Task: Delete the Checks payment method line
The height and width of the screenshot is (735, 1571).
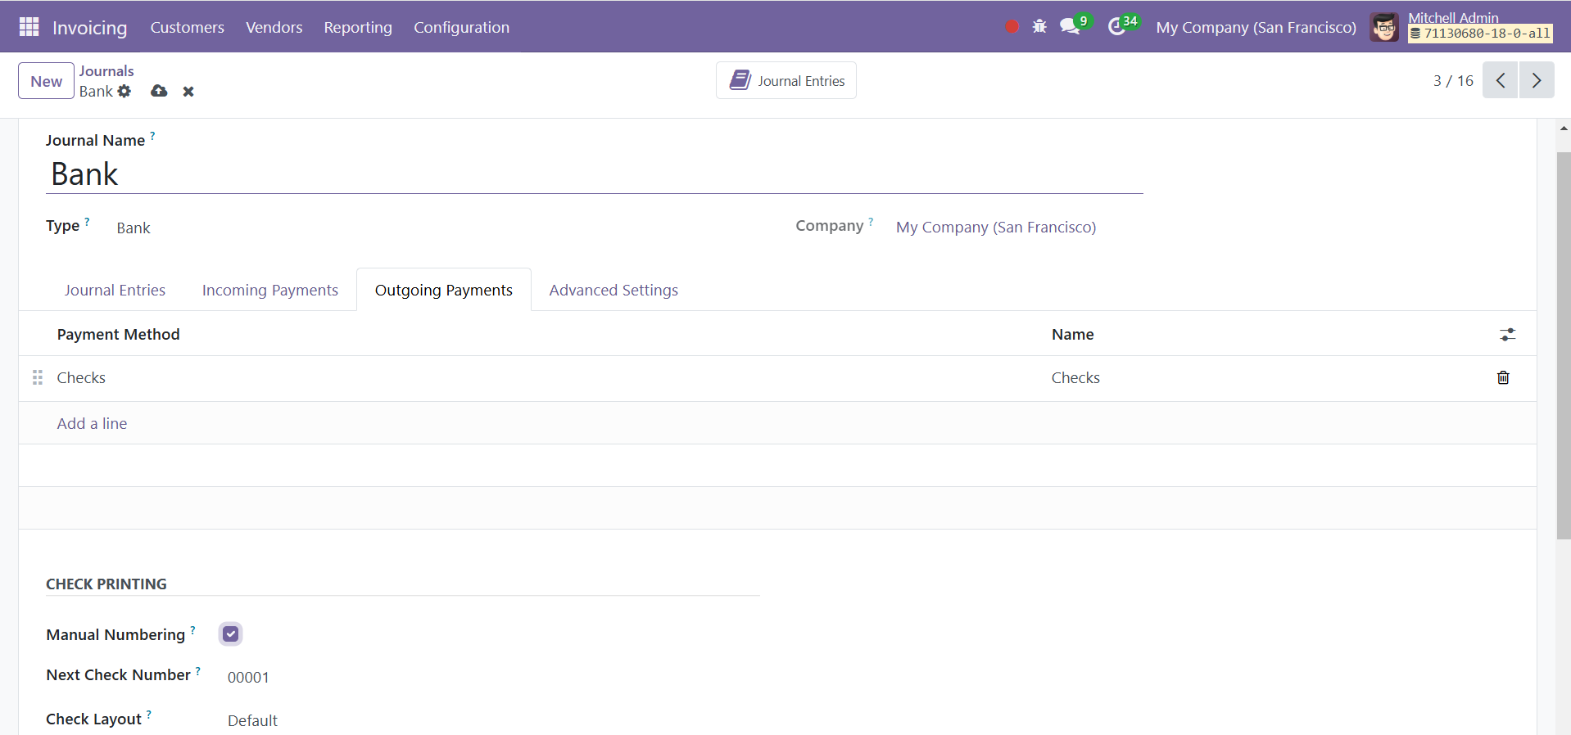Action: pyautogui.click(x=1503, y=377)
